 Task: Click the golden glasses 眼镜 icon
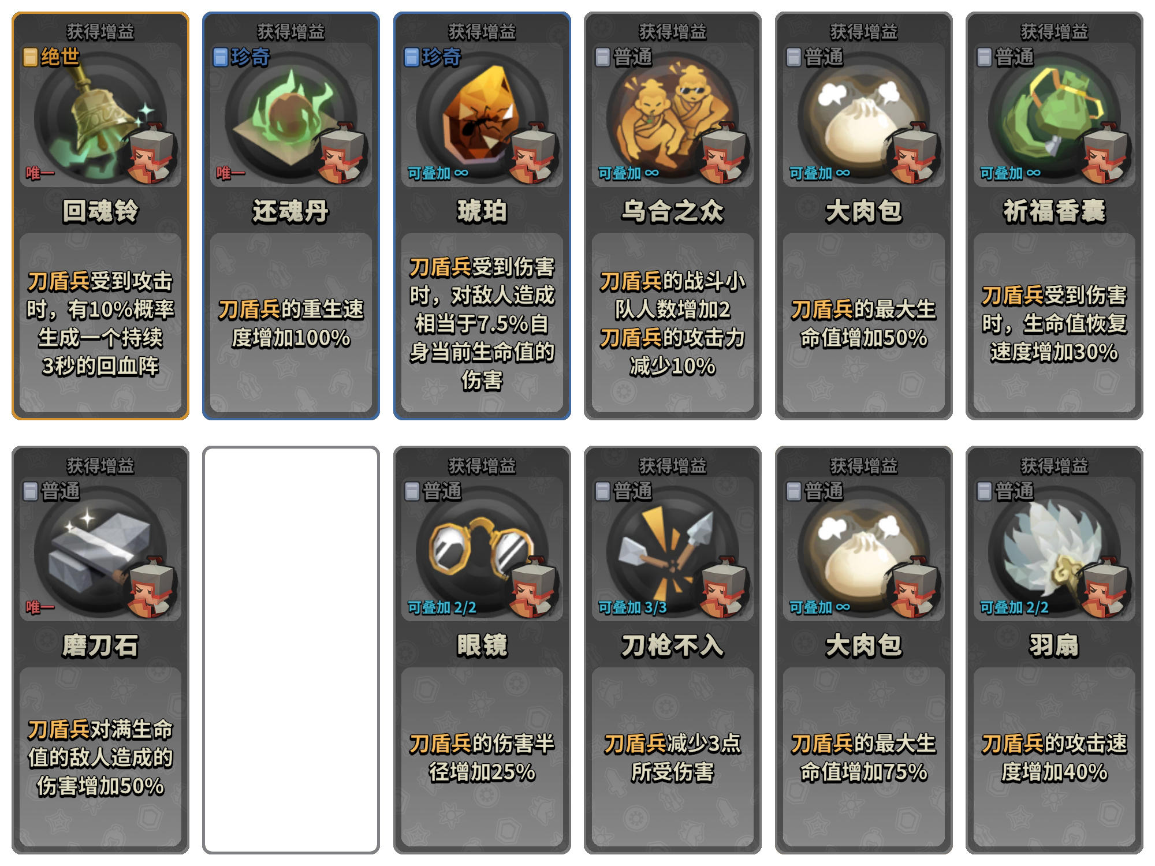482,553
